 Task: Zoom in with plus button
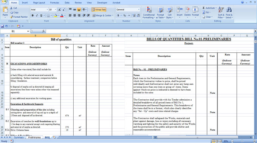pyautogui.click(x=254, y=141)
